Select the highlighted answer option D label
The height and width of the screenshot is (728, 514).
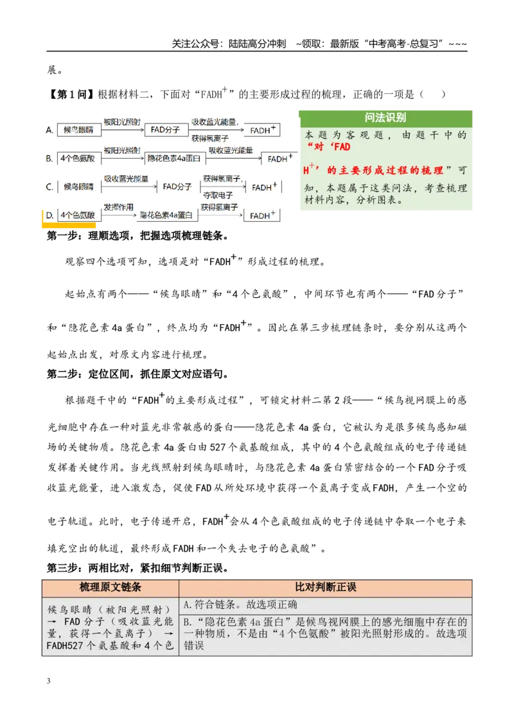pos(49,215)
